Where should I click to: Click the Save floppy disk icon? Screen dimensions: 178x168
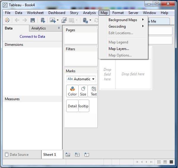(x=33, y=20)
